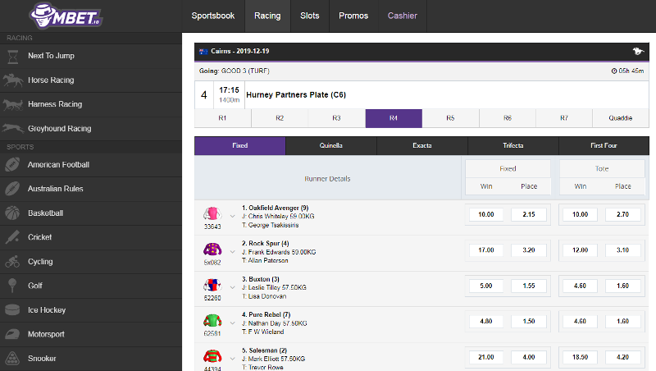Bet Salesman fixed win 21.00
The image size is (656, 371).
tap(486, 357)
